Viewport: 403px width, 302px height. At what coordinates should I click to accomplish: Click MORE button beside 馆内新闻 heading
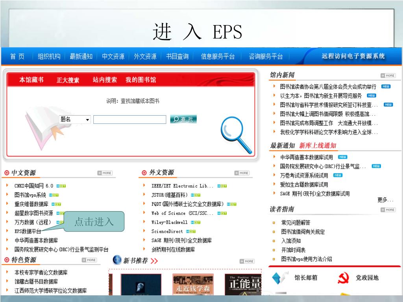coord(388,75)
